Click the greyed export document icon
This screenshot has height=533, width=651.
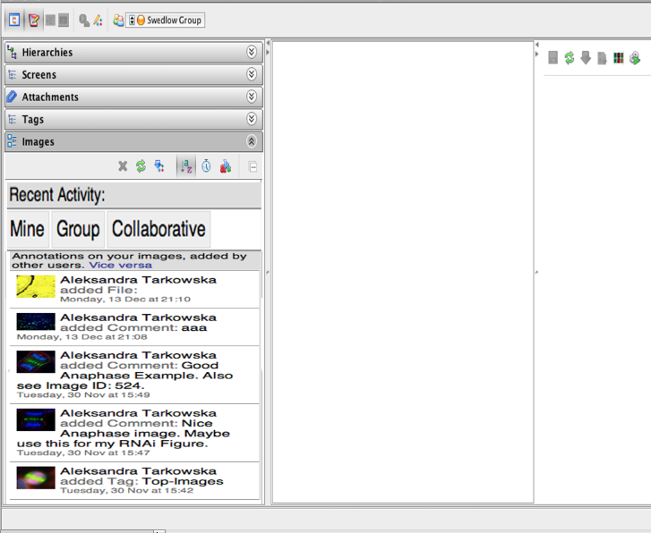click(x=602, y=58)
